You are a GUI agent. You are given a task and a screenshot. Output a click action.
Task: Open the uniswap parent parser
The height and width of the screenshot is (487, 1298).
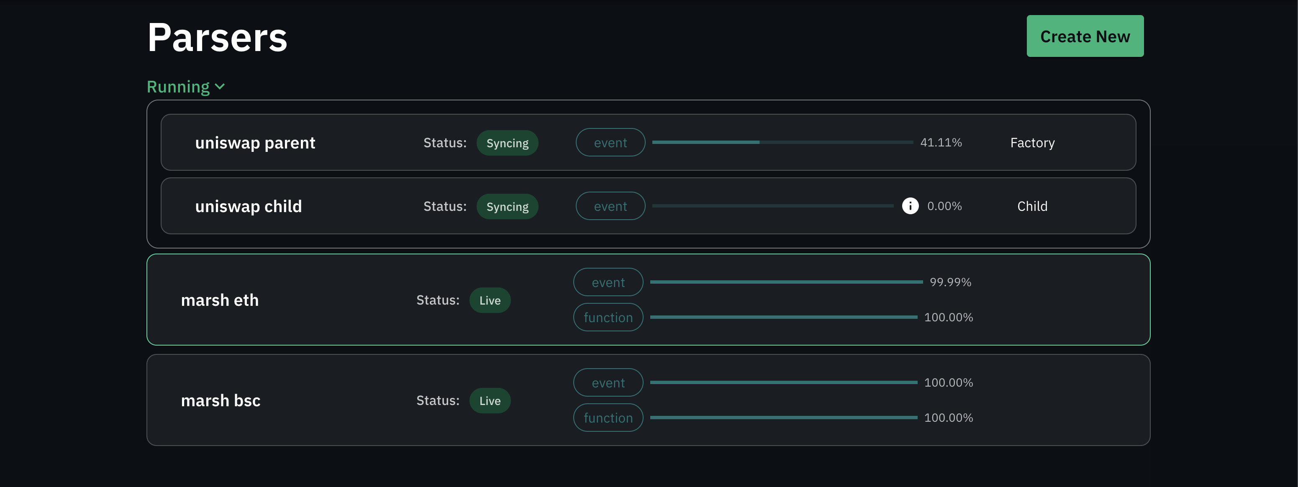click(x=255, y=143)
